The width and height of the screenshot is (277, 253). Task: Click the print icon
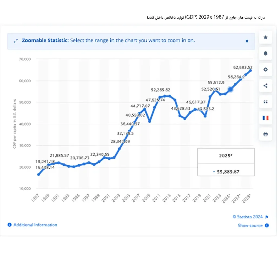[265, 134]
